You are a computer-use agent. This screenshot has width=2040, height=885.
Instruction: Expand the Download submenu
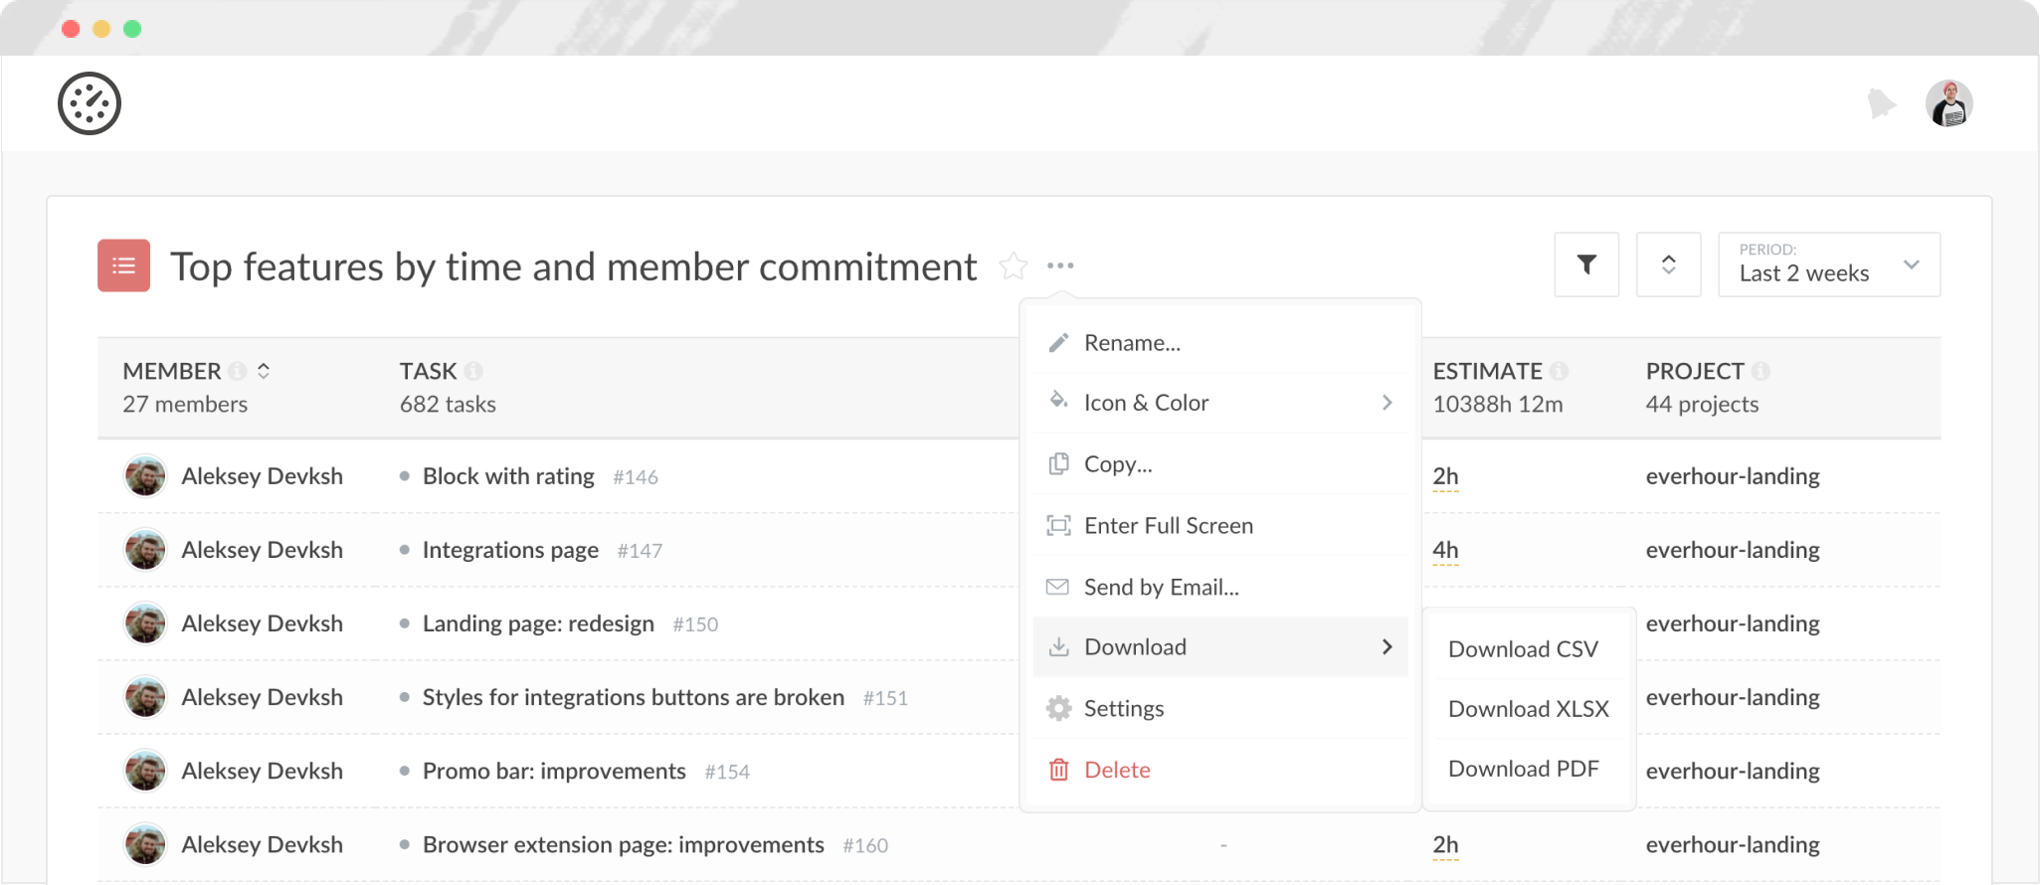click(x=1220, y=647)
